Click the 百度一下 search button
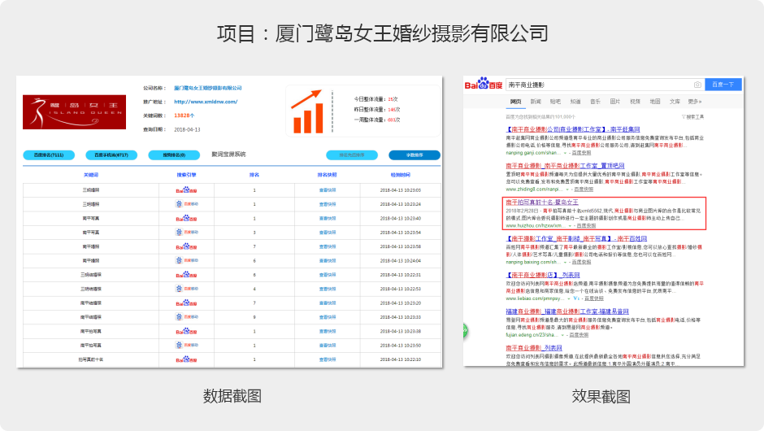 tap(723, 85)
